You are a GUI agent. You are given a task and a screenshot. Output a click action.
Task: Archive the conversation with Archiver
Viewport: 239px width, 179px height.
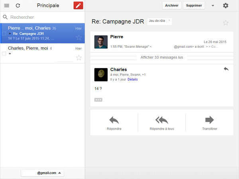point(172,6)
